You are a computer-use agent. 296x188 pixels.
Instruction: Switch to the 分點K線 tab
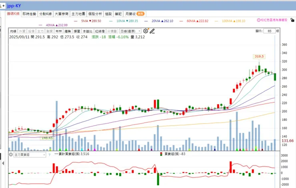tap(46, 14)
